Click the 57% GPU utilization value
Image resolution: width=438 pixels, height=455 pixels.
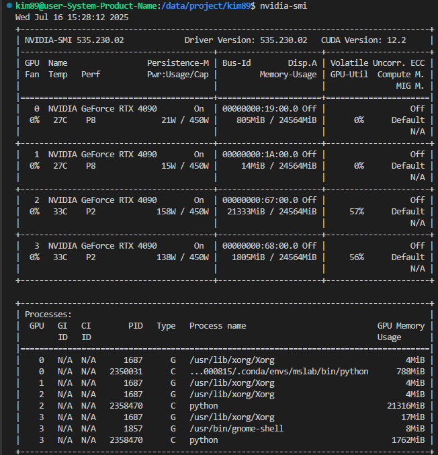357,212
